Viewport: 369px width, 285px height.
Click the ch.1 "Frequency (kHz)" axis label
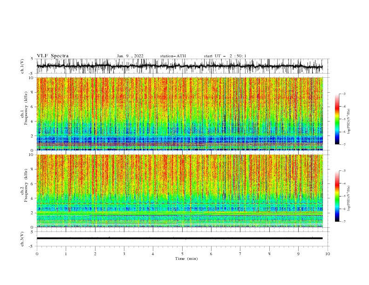tap(26, 108)
